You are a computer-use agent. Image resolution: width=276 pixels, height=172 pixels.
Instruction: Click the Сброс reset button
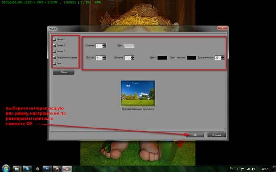pos(64,72)
